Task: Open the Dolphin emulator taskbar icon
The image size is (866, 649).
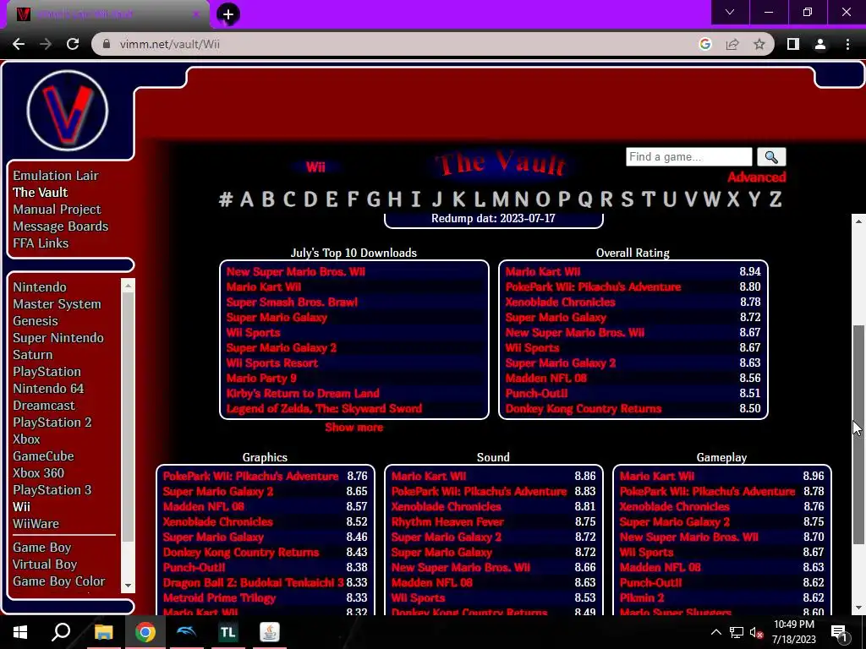Action: [186, 632]
